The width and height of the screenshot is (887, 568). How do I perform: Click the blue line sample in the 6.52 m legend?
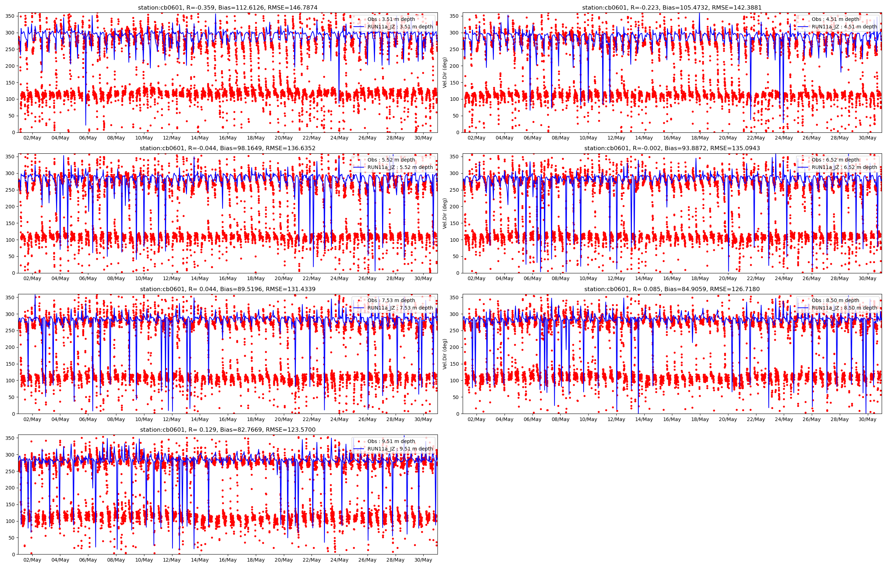pyautogui.click(x=803, y=167)
